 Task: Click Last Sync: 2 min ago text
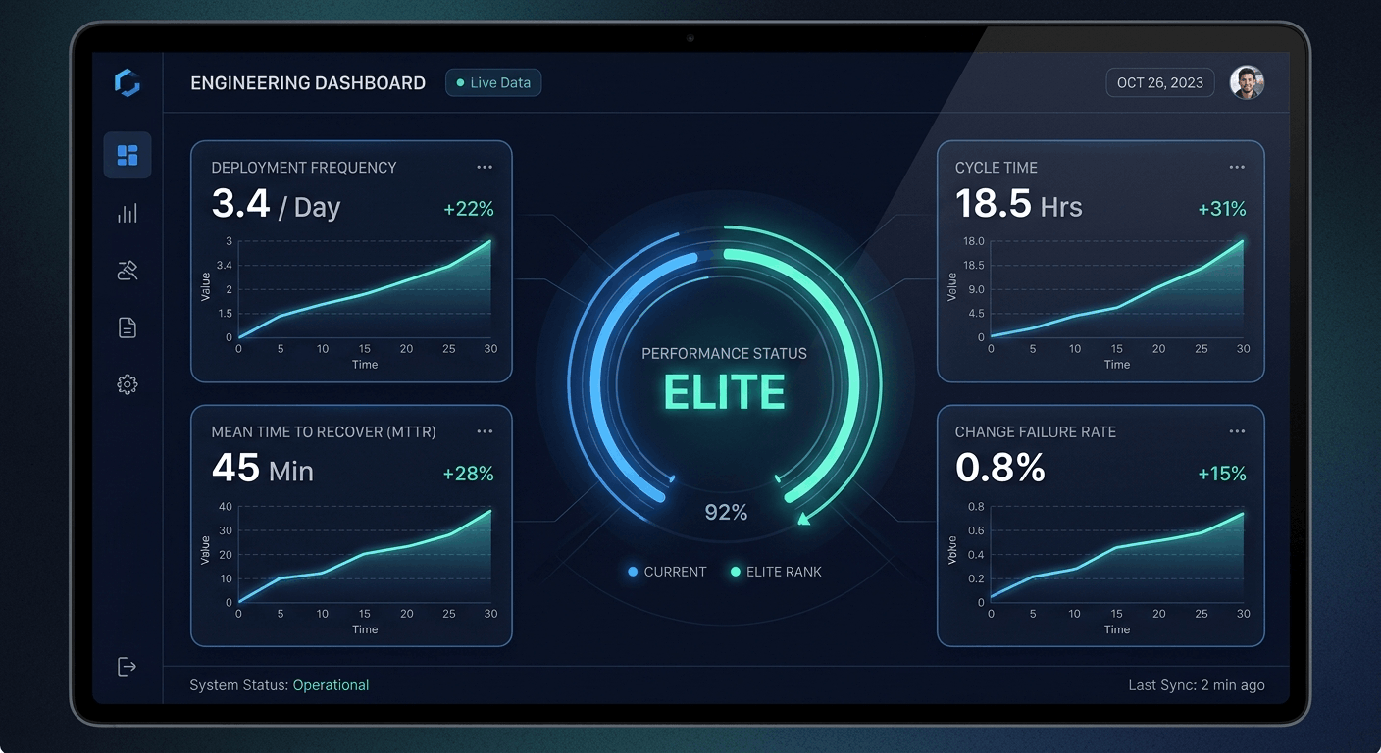tap(1197, 685)
